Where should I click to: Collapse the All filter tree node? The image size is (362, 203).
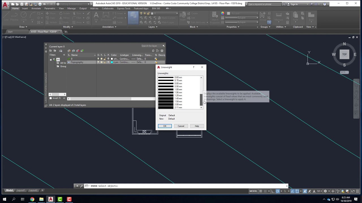click(51, 59)
